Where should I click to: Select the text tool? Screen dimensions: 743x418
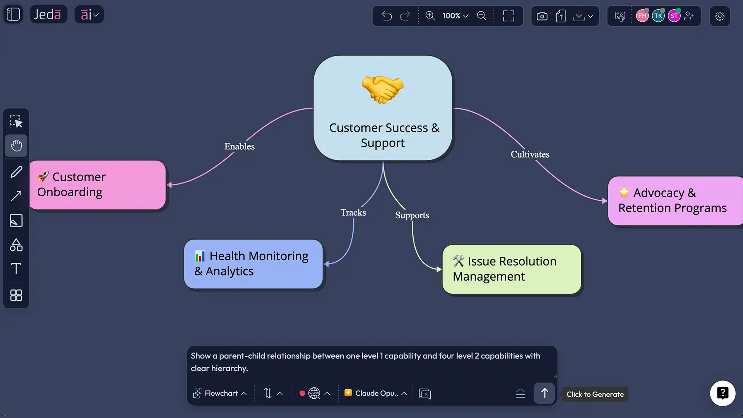pyautogui.click(x=16, y=269)
